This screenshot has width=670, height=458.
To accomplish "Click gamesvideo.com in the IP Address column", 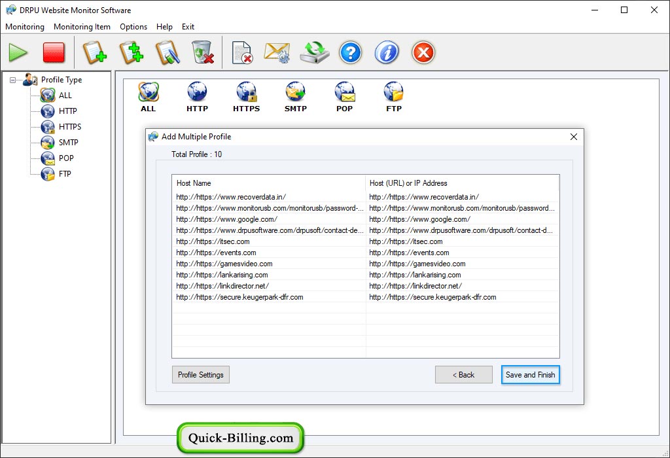I will pos(417,264).
